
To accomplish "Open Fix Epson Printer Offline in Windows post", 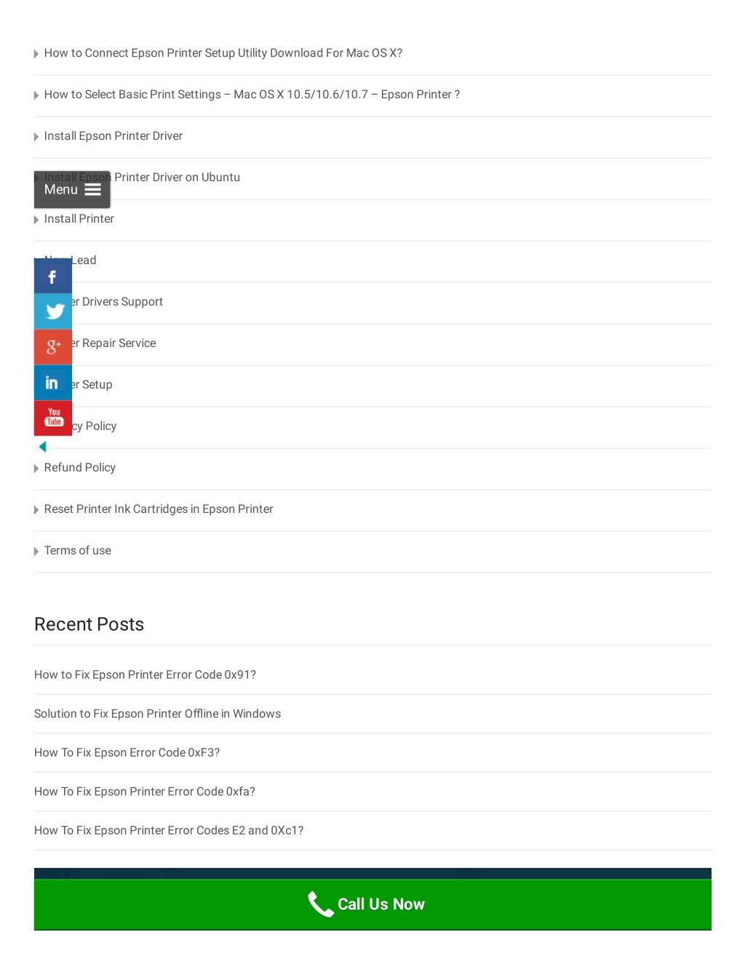I will pyautogui.click(x=157, y=714).
